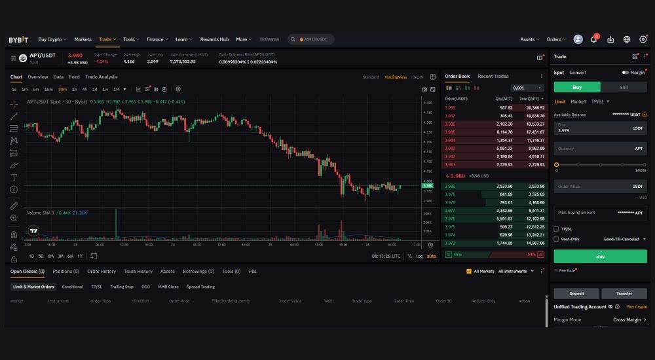The height and width of the screenshot is (360, 655).
Task: Uncheck the All Markets checkbox
Action: coord(469,271)
